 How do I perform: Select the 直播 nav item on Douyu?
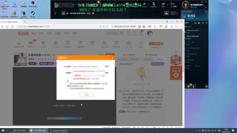coord(41,33)
